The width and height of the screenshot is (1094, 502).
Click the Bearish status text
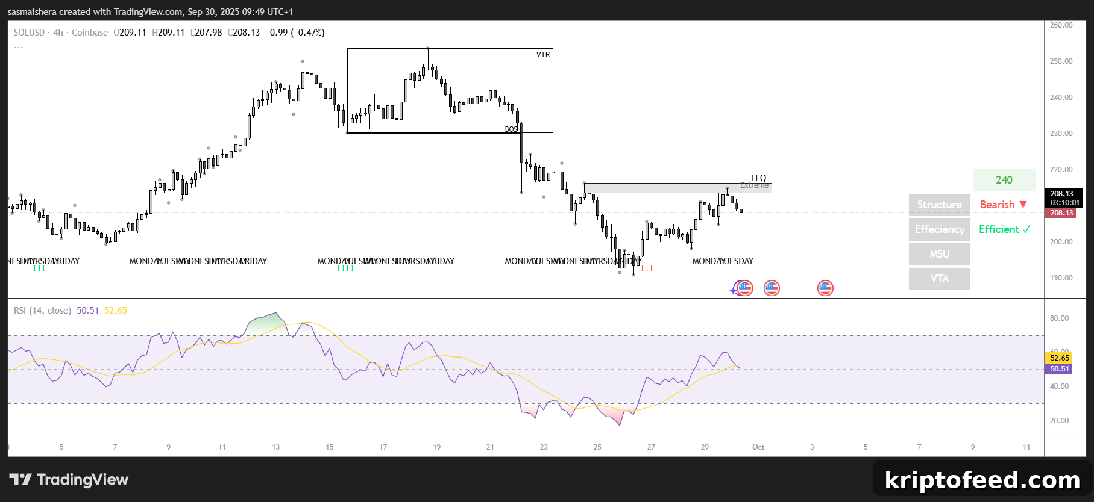pos(997,205)
